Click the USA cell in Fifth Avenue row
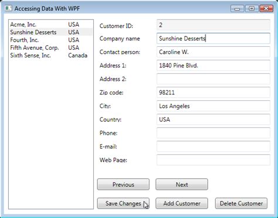Viewport: 278px width, 218px height. click(x=73, y=47)
